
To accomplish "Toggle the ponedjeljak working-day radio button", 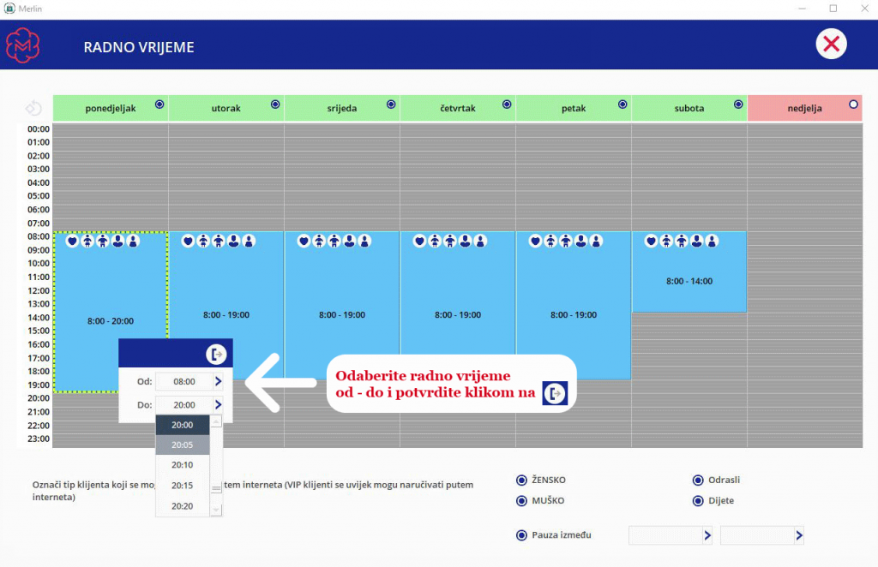I will (x=159, y=104).
